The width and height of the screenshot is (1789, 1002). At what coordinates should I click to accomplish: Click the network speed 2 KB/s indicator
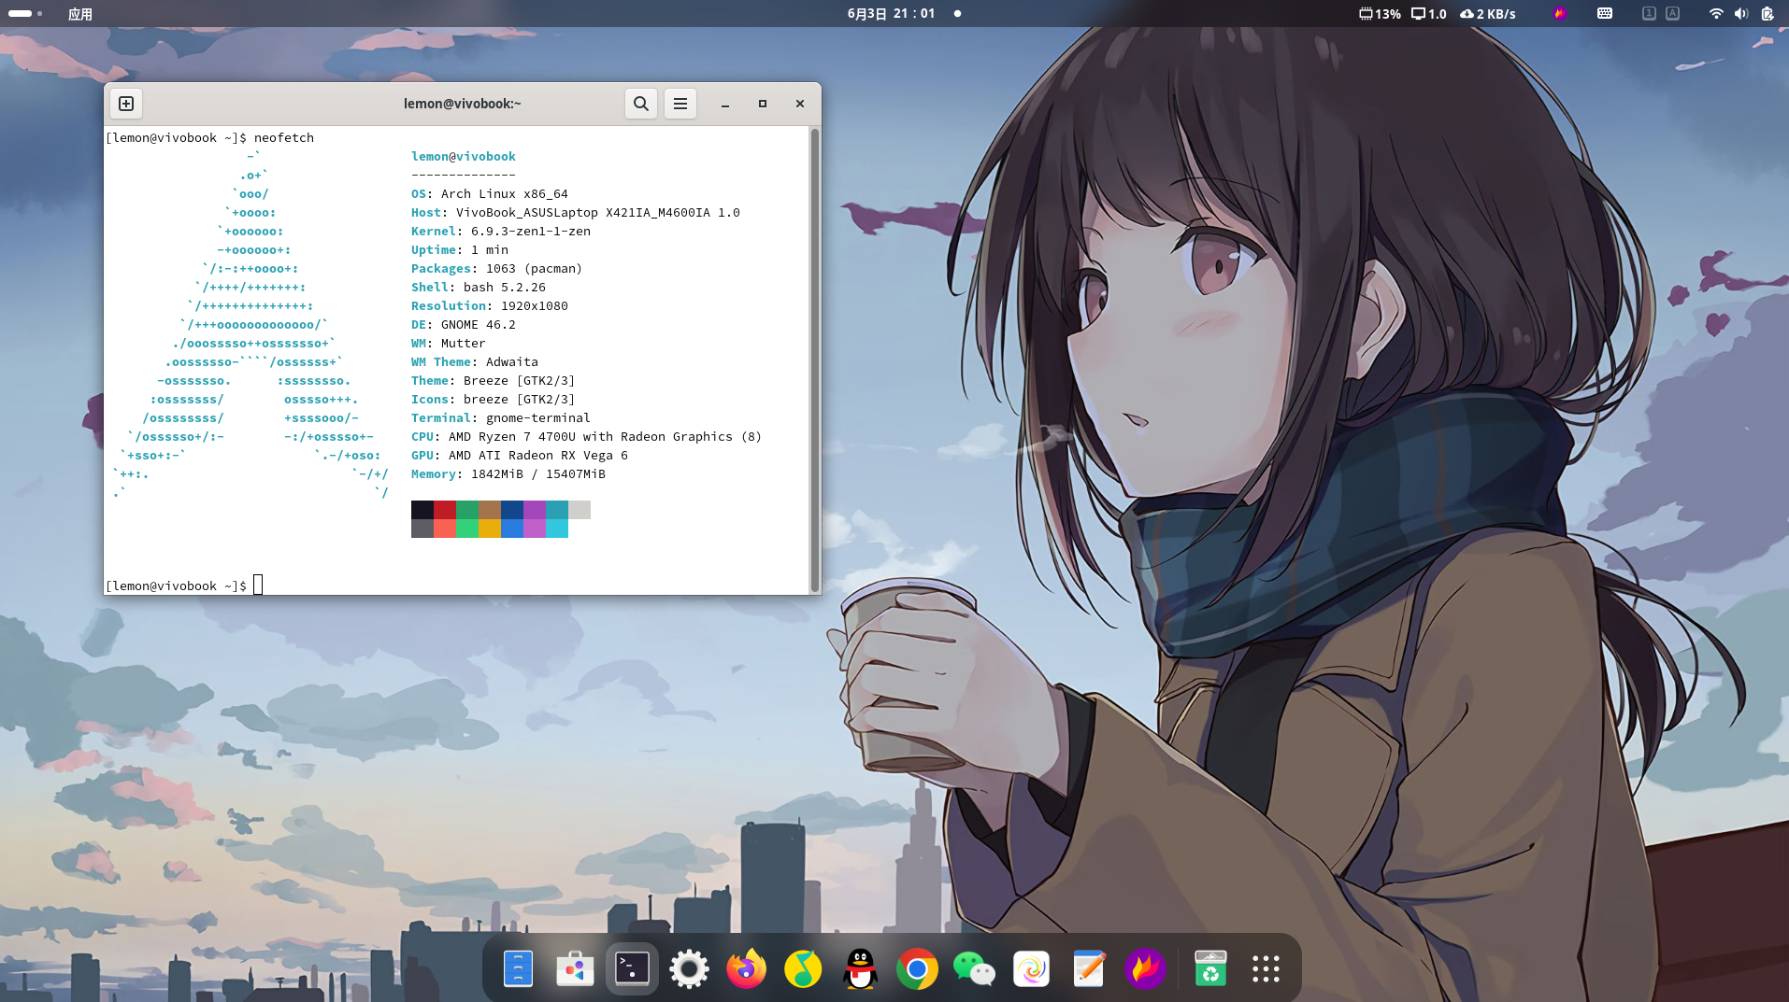1488,13
